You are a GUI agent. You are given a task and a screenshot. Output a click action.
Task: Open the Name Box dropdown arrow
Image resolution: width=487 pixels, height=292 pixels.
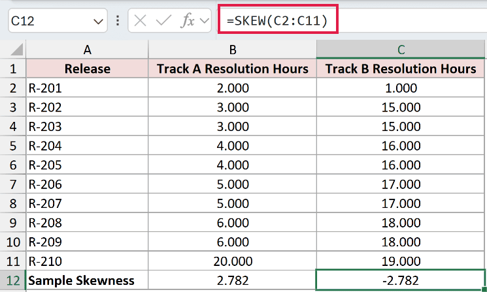[x=98, y=22]
